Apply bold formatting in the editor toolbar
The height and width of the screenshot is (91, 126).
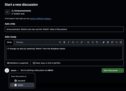point(64,42)
